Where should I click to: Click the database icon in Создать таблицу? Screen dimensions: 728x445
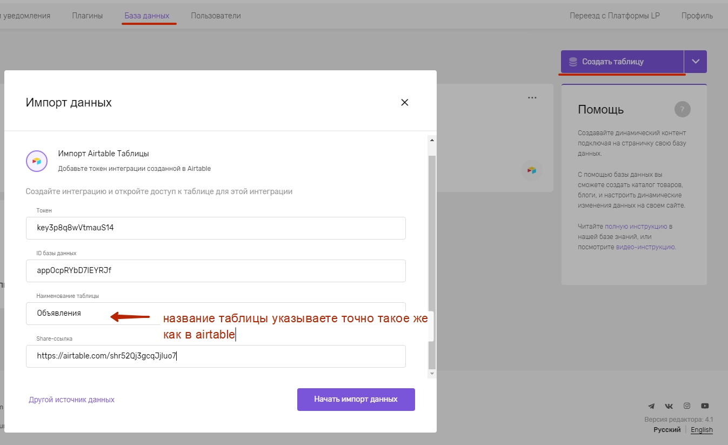click(573, 62)
